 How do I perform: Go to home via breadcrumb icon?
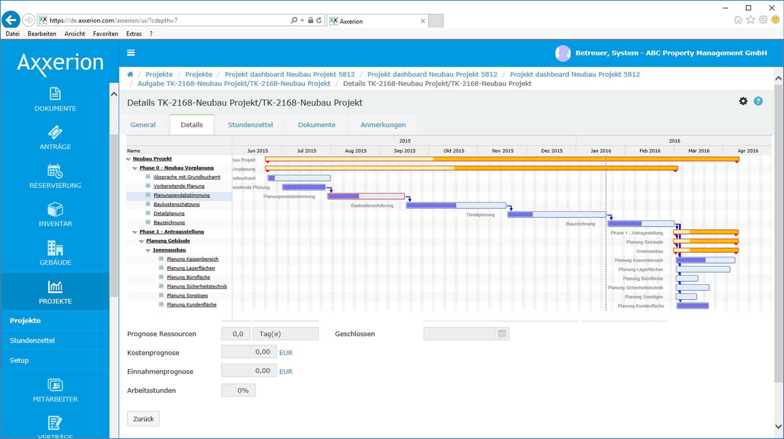tap(130, 74)
